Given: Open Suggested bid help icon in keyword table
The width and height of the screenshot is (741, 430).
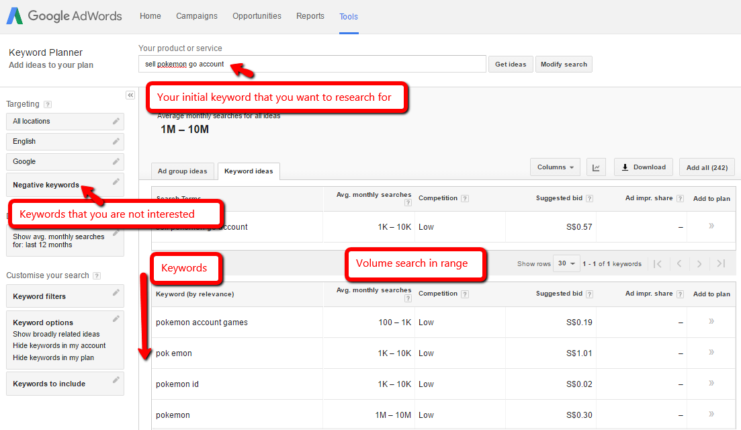Looking at the screenshot, I should [589, 294].
